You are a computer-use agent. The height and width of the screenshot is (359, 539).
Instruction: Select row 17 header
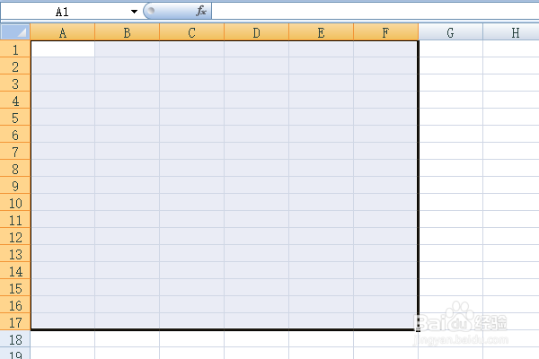(15, 322)
